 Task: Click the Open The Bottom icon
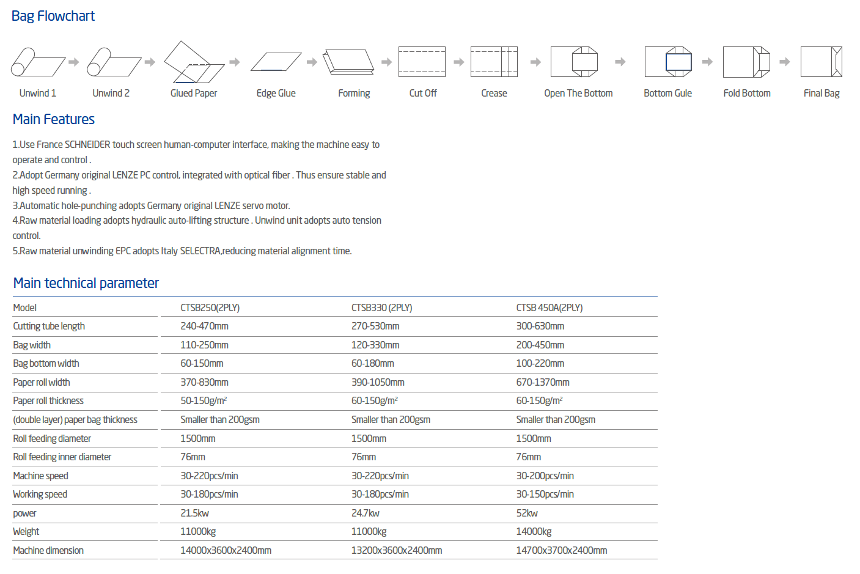[x=574, y=62]
